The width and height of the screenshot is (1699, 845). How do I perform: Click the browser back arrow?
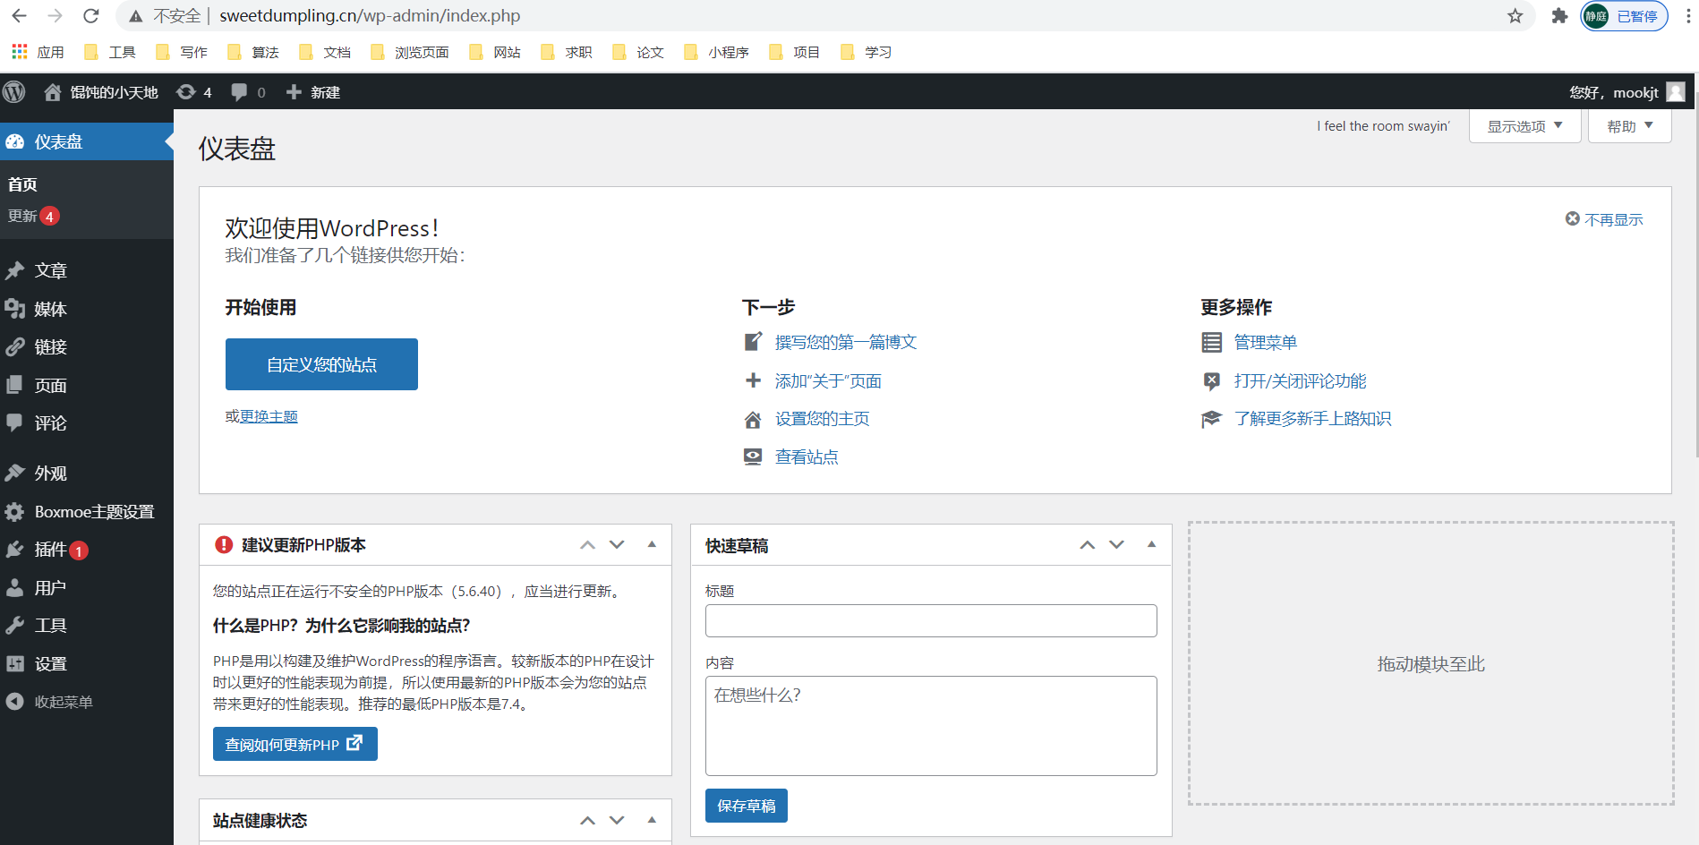click(x=19, y=15)
